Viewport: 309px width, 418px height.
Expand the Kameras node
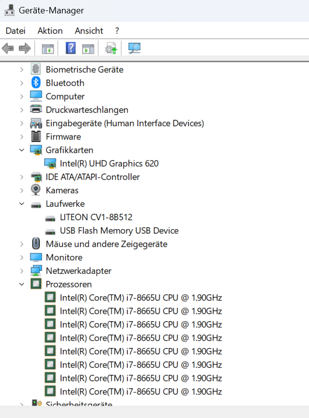tap(21, 190)
